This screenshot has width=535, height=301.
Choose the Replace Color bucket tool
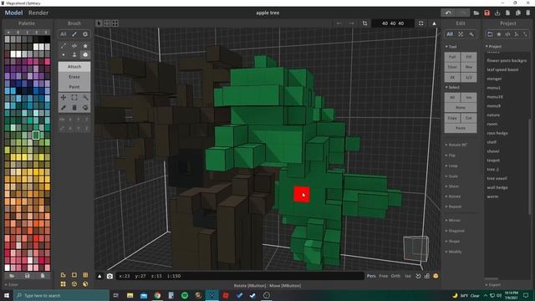click(85, 108)
